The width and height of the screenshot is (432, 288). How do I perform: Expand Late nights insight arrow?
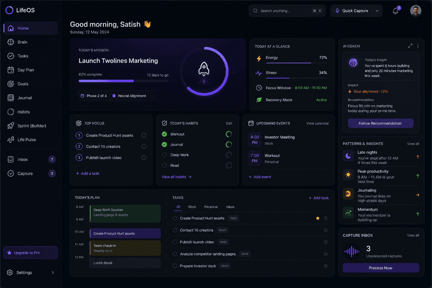[x=418, y=157]
